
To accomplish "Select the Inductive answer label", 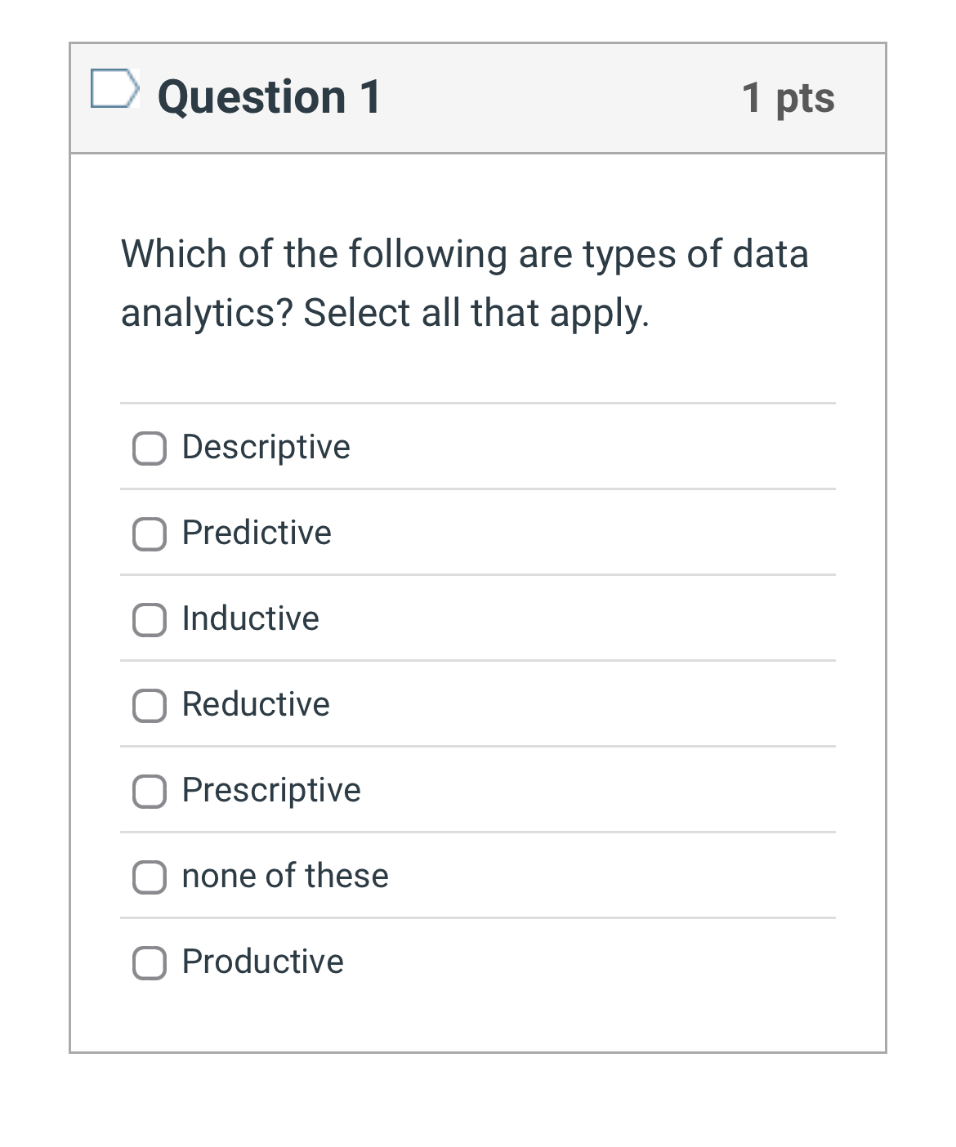I will 250,618.
